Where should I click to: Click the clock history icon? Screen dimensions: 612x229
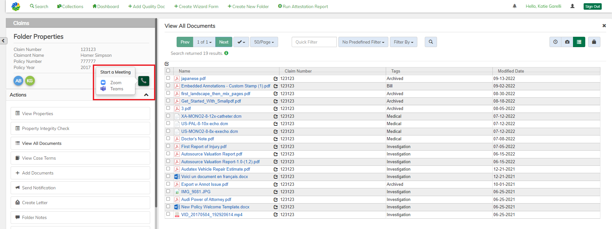(555, 42)
